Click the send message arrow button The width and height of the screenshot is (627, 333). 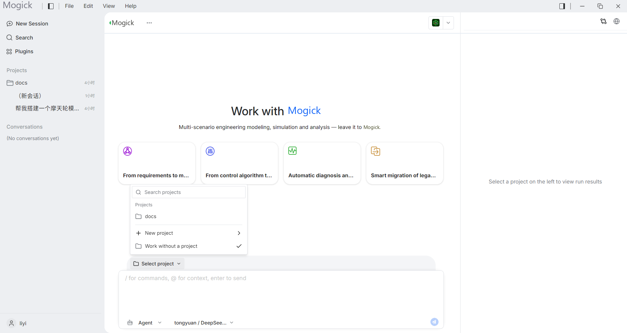(434, 322)
